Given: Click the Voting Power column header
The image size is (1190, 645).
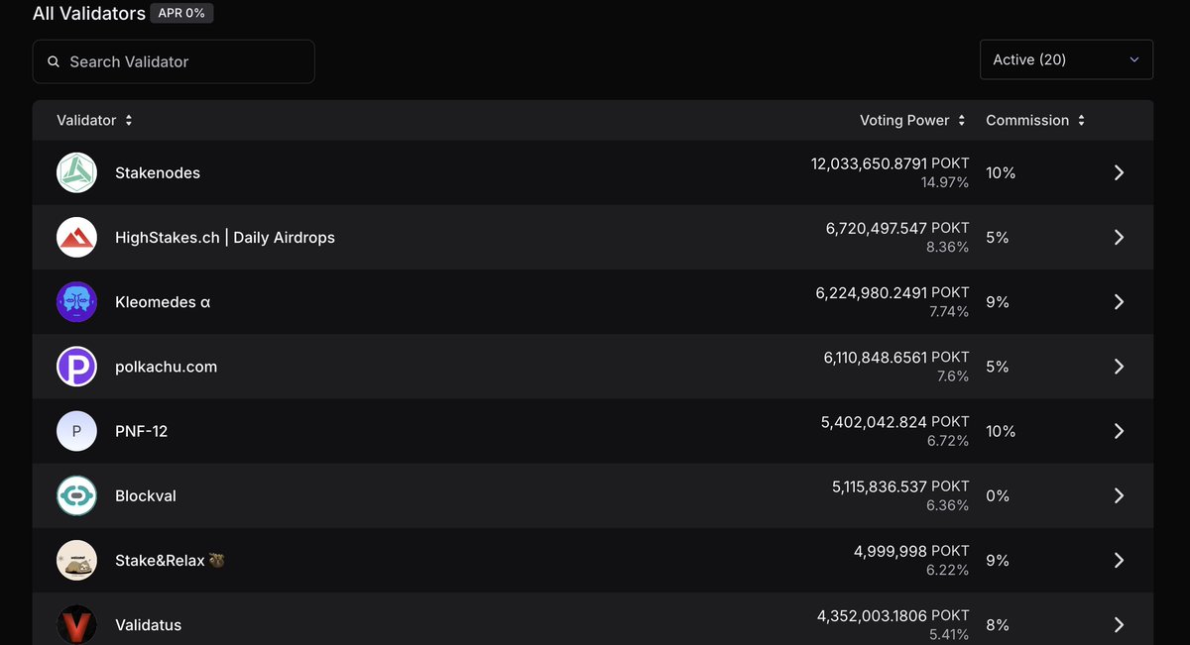Looking at the screenshot, I should click(904, 120).
